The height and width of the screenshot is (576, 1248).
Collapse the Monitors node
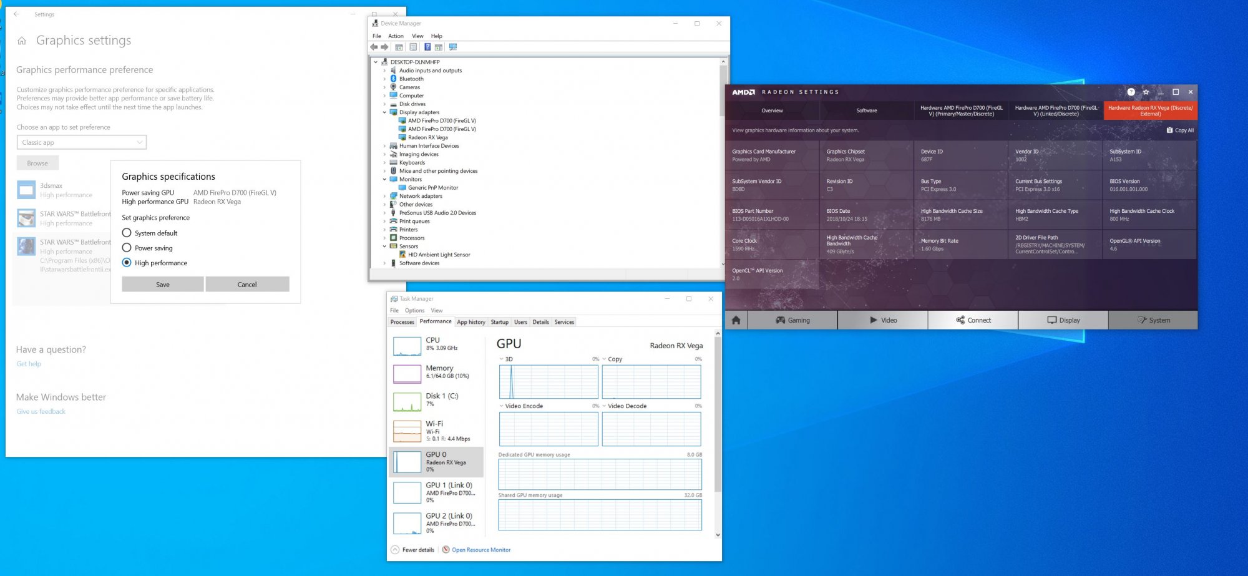tap(384, 179)
